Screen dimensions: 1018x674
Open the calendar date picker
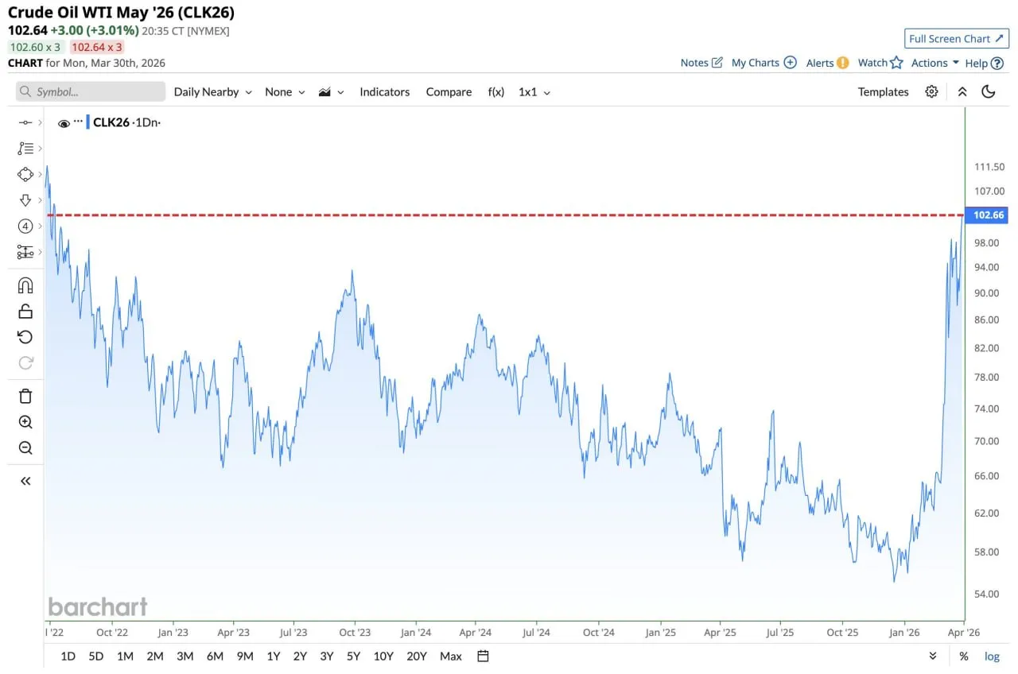482,657
